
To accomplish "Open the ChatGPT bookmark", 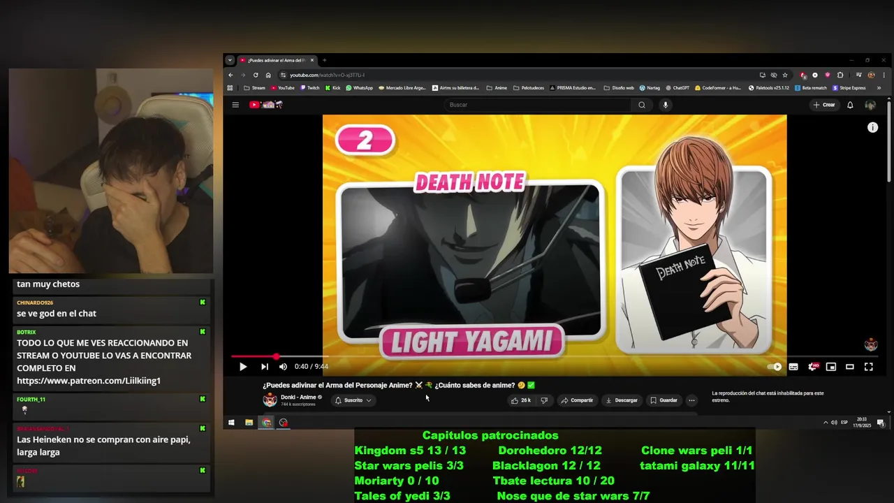I will coord(677,88).
